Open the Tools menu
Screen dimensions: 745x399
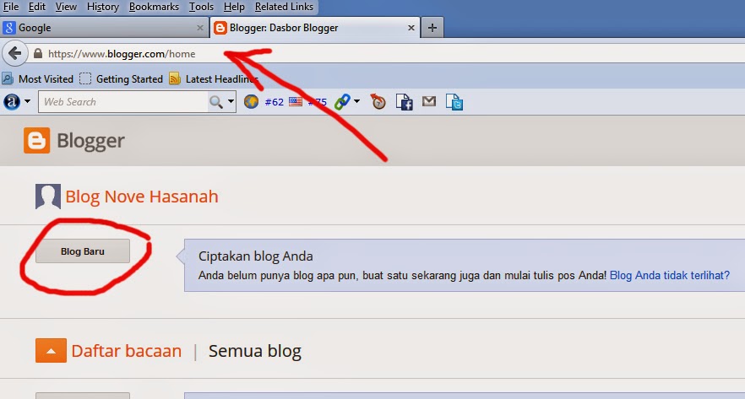click(201, 7)
